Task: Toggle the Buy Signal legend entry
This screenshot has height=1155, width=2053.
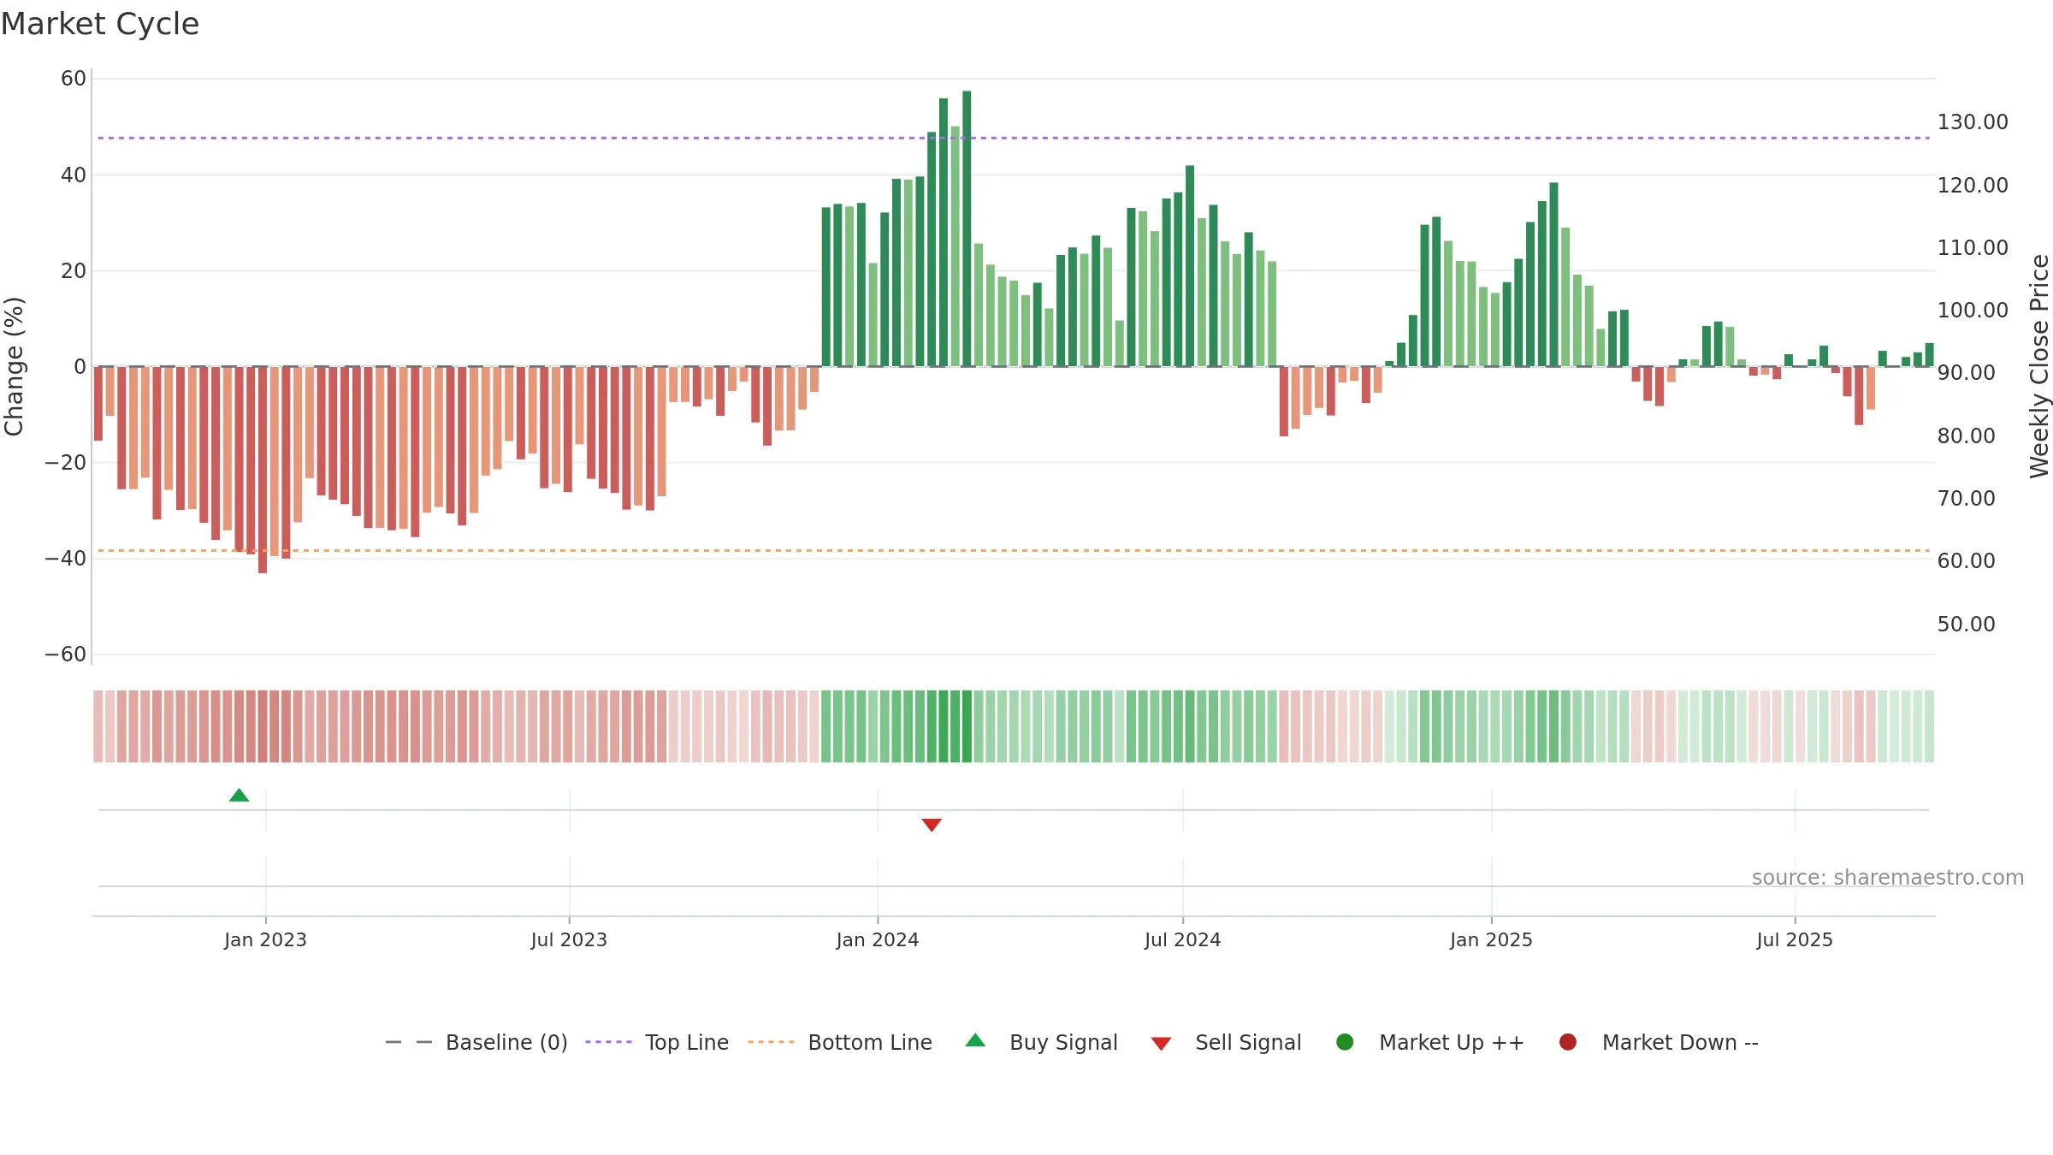Action: click(x=1041, y=1042)
